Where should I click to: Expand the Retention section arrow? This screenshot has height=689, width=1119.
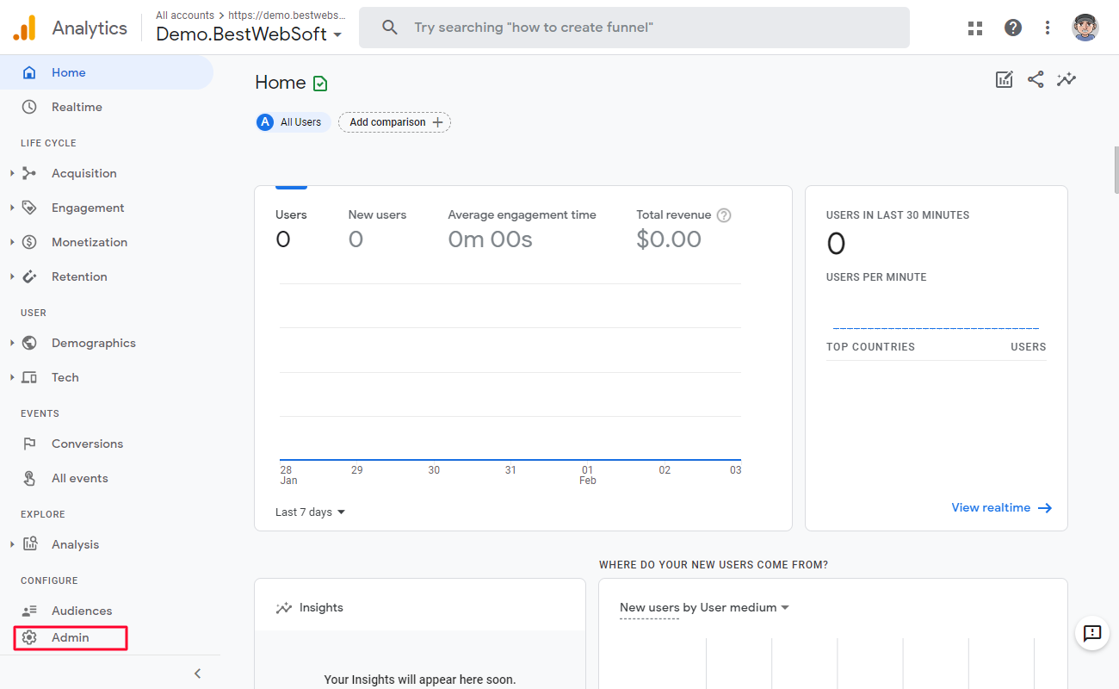pos(12,276)
